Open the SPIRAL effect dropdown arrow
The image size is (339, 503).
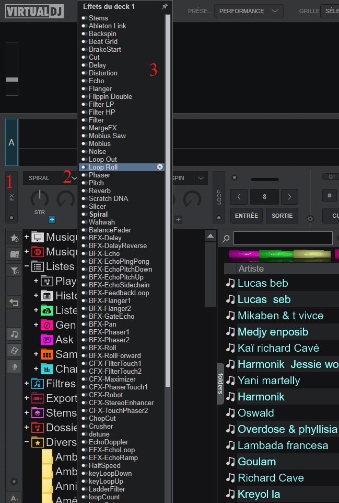coord(74,178)
